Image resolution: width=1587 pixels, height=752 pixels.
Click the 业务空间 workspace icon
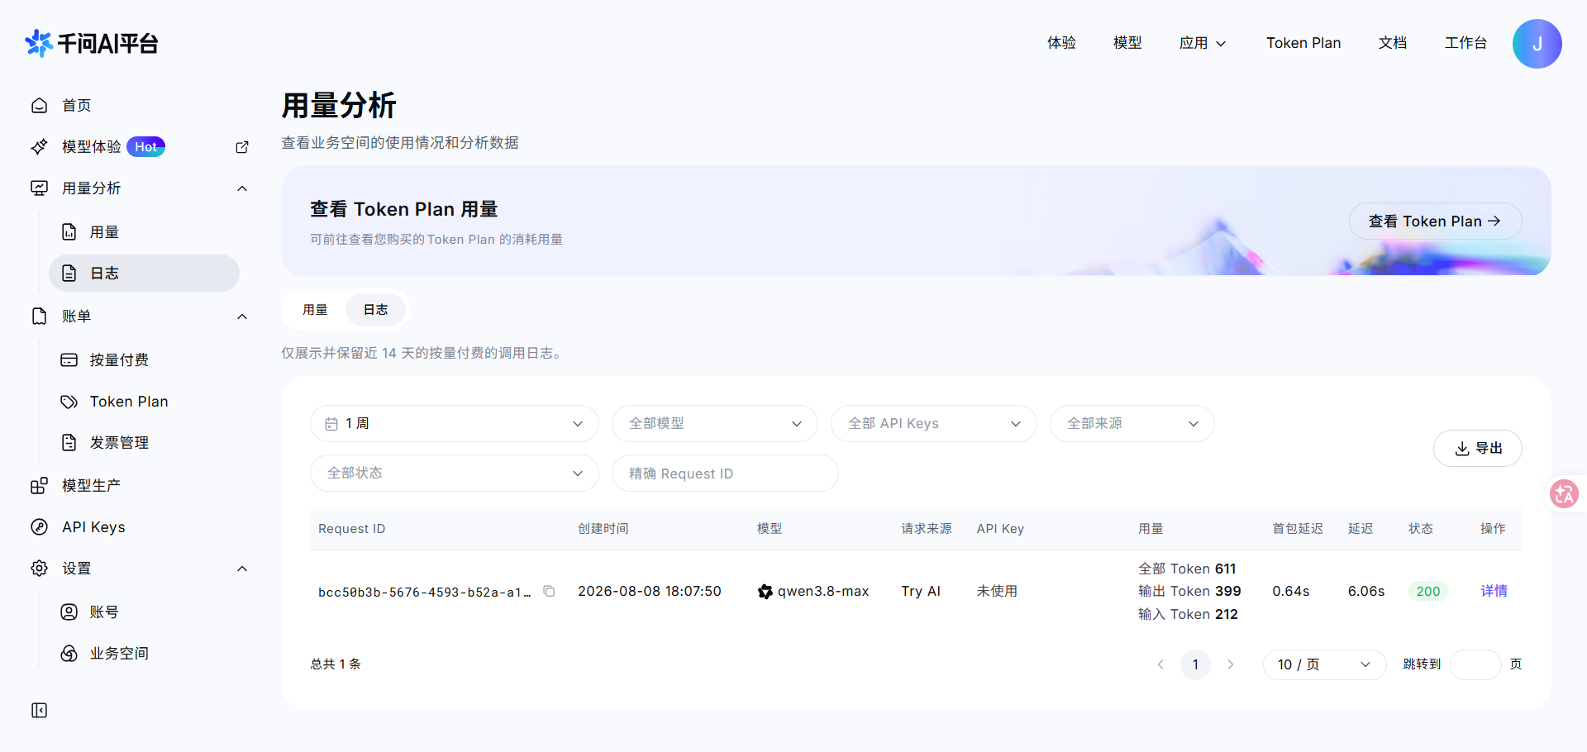coord(69,654)
